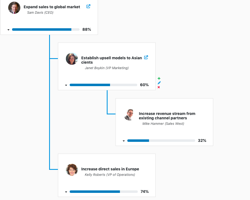The height and width of the screenshot is (200, 250).
Task: Click green plus icon to add sub-goal
Action: [159, 78]
